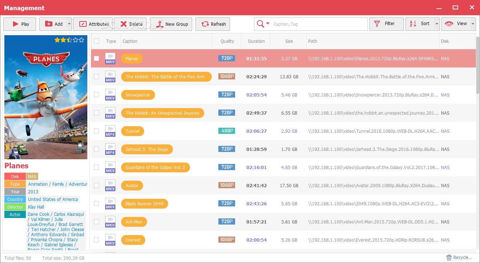Expand the Sort dropdown arrow
This screenshot has width=480, height=263.
click(436, 24)
